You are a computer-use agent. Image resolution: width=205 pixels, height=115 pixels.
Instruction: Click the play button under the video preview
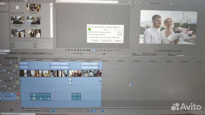pyautogui.click(x=163, y=51)
